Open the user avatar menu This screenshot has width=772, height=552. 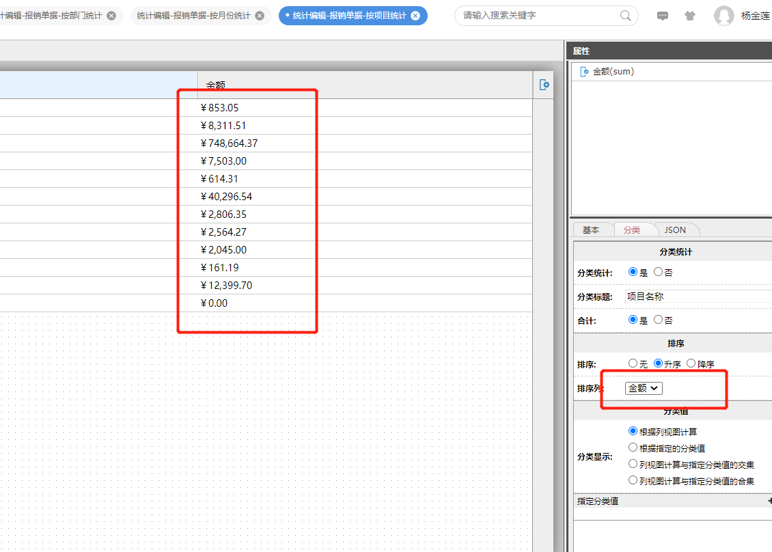tap(723, 16)
